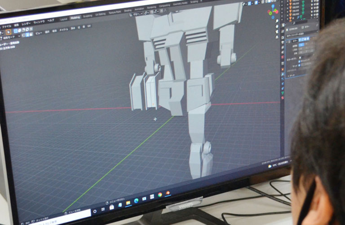Select the orange select box tool icon
Viewport: 345px width, 225px height.
pos(9,32)
